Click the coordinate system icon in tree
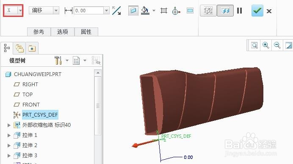Screen dimensions: 293x164 (17, 115)
